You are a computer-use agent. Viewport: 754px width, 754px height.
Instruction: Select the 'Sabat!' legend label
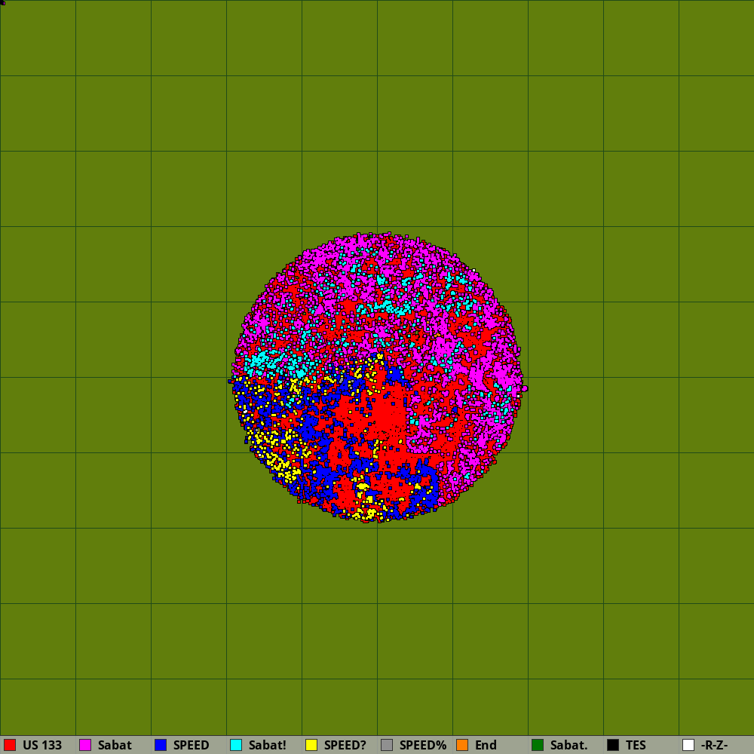pos(268,746)
